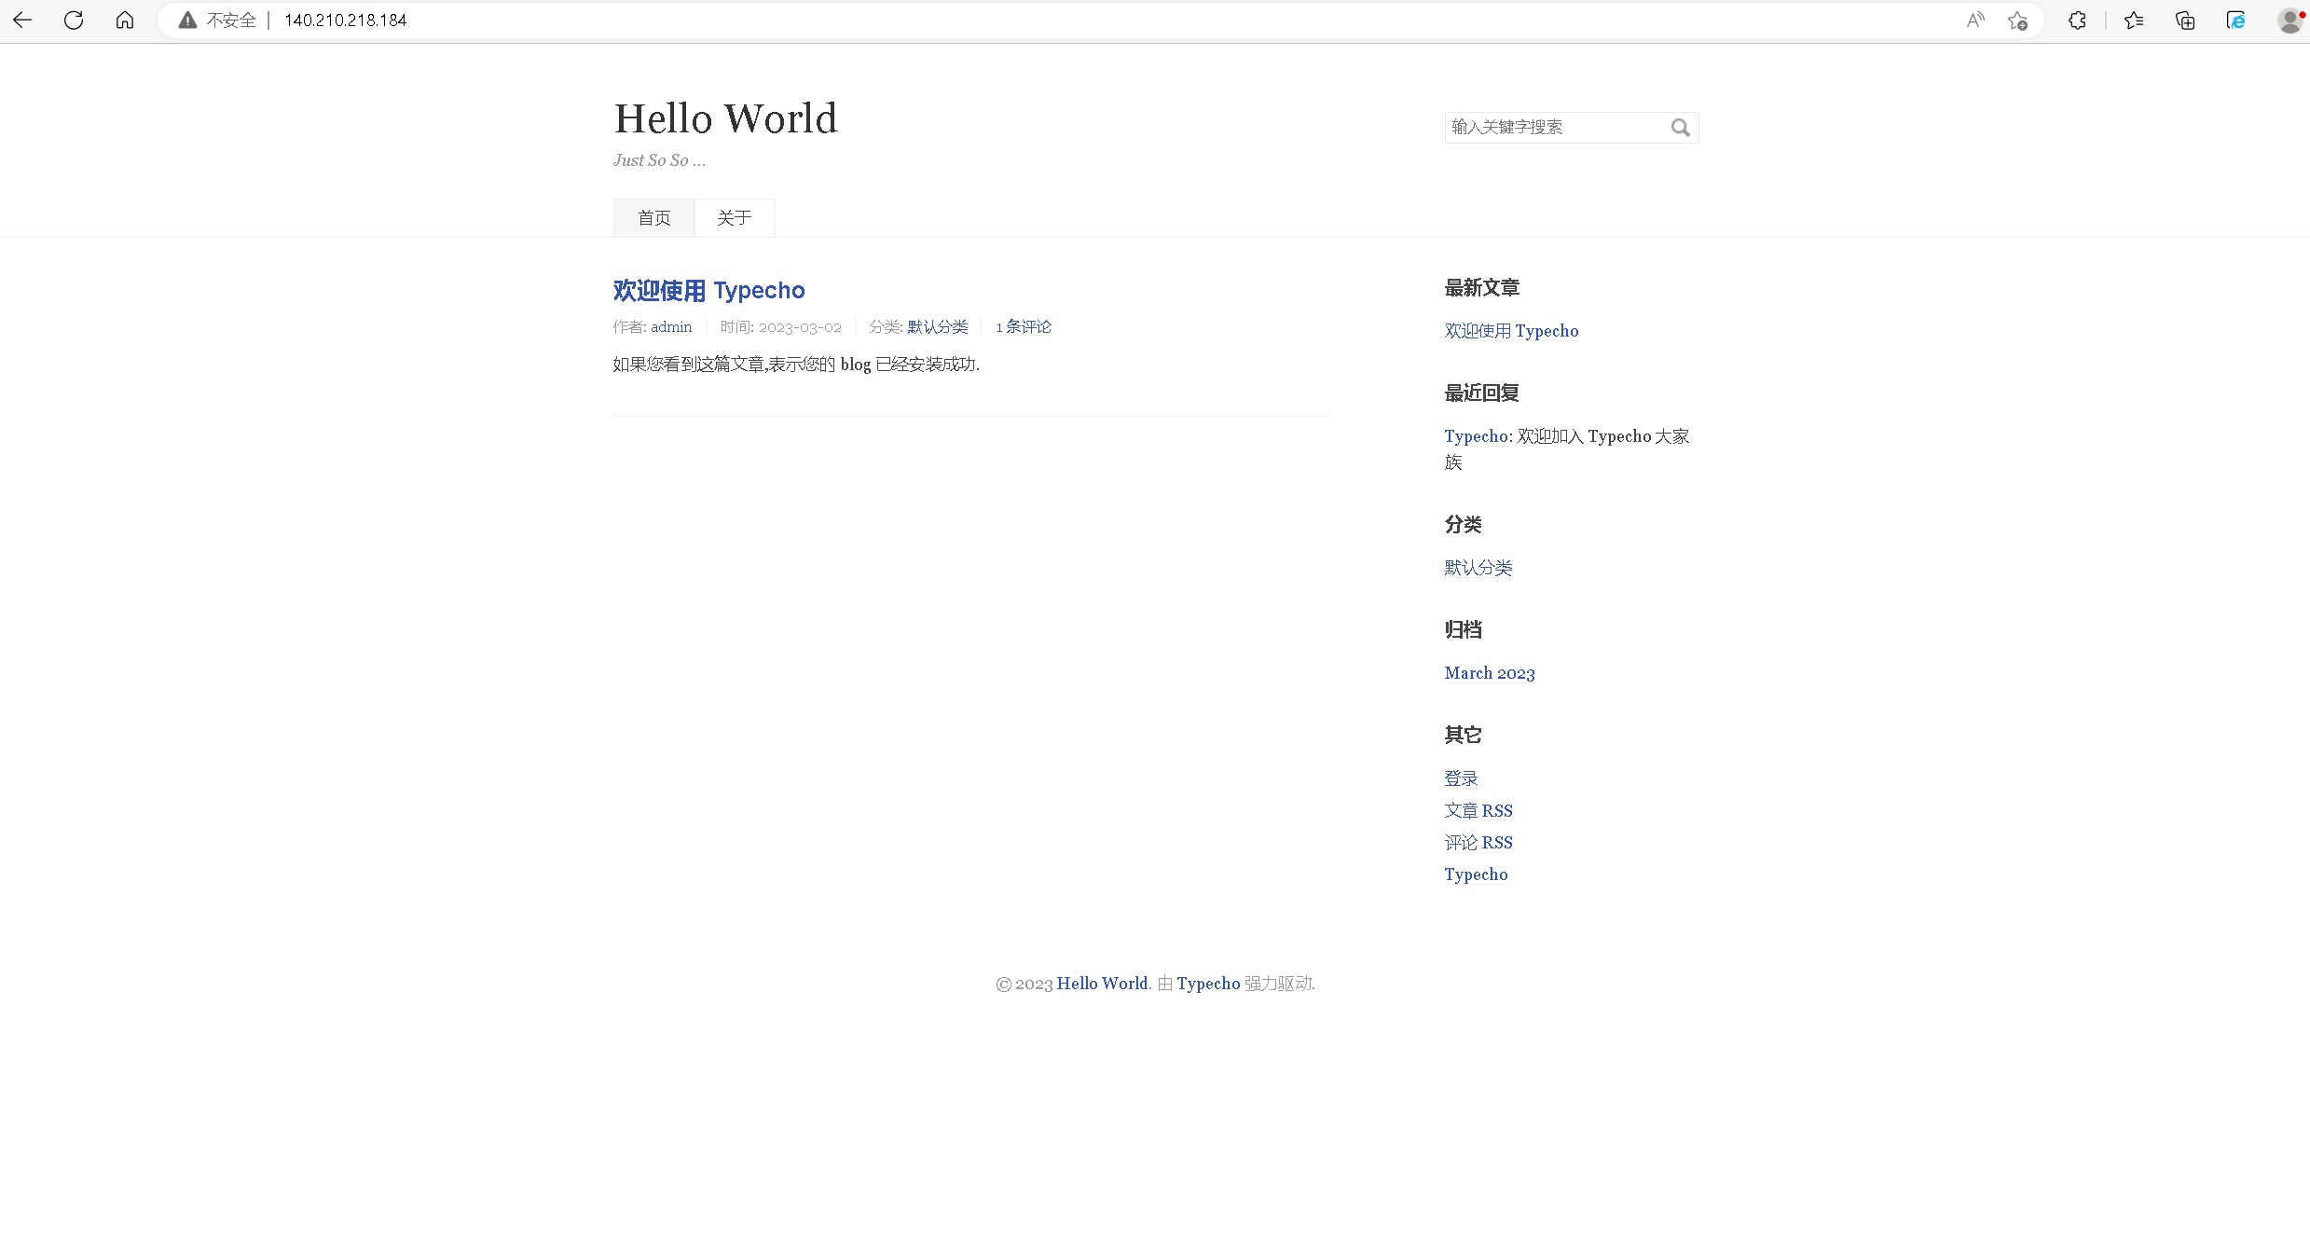Click the browser back arrow
Viewport: 2310px width, 1240px height.
point(22,20)
